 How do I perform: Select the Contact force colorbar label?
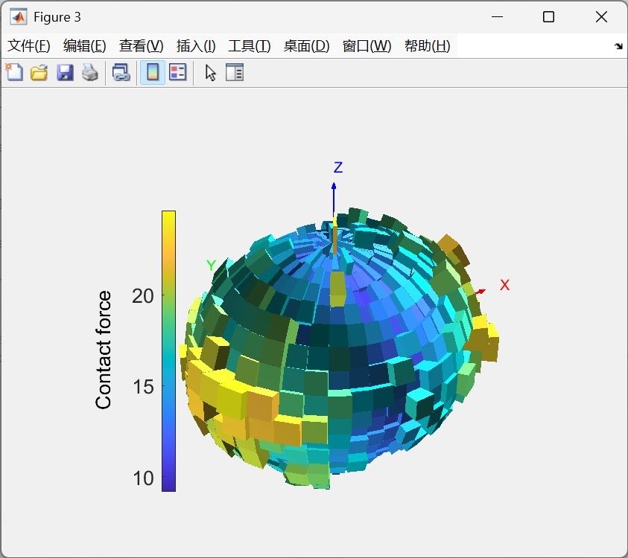[x=104, y=350]
